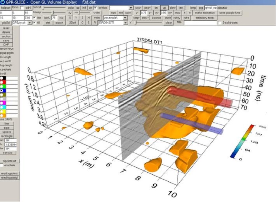The image size is (276, 203).
Task: Toggle the lite checkbox
Action: tap(34, 18)
